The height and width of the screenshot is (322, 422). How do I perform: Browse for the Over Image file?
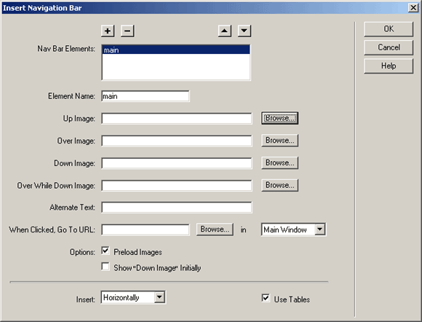[x=279, y=141]
